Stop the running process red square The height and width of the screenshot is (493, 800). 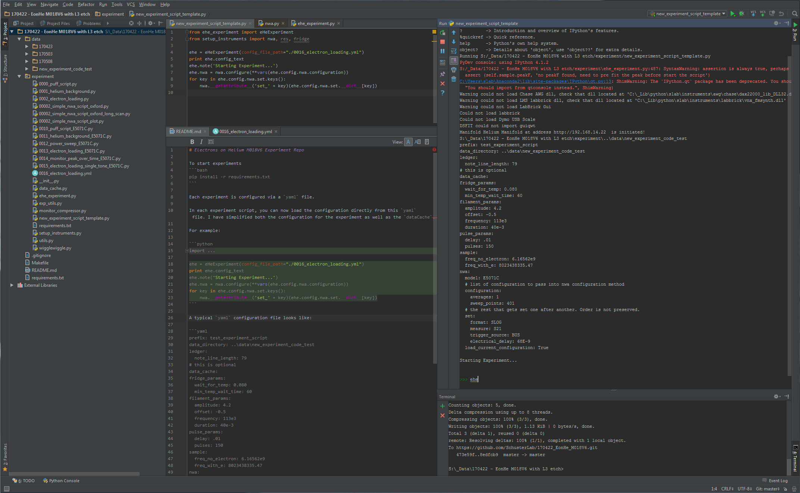(x=443, y=42)
